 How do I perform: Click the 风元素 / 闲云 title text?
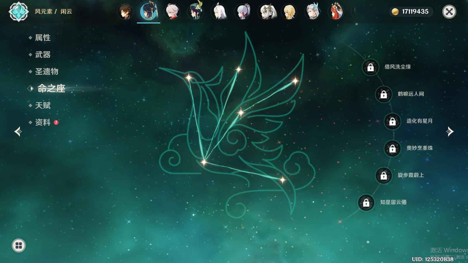click(x=54, y=11)
